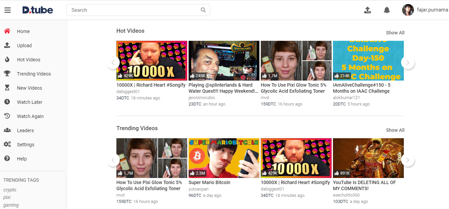Click the upload icon in top bar
Screen dimensions: 449x209
367,10
